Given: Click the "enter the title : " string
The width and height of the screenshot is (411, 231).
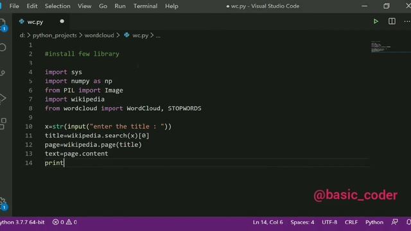Looking at the screenshot, I should (127, 126).
